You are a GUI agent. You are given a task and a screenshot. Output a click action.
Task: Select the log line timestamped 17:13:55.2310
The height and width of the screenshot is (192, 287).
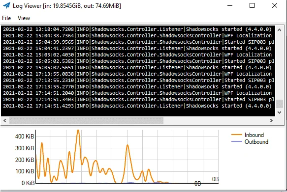pyautogui.click(x=138, y=81)
